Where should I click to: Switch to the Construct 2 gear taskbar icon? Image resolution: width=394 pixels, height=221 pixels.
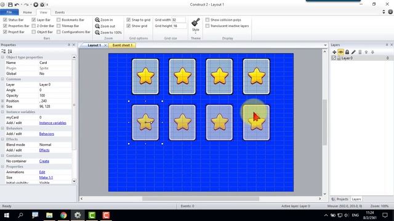pos(78,215)
